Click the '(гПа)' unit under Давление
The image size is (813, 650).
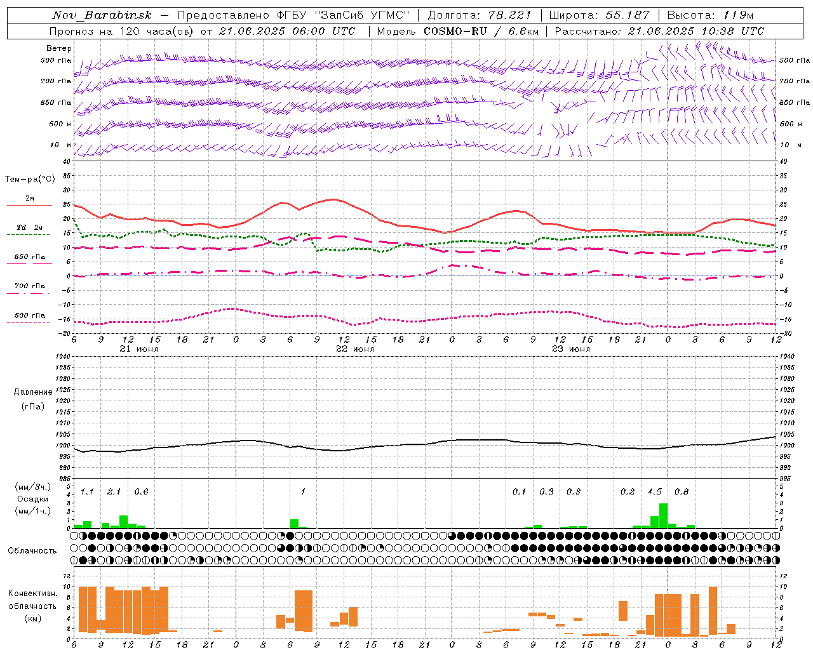pyautogui.click(x=33, y=406)
